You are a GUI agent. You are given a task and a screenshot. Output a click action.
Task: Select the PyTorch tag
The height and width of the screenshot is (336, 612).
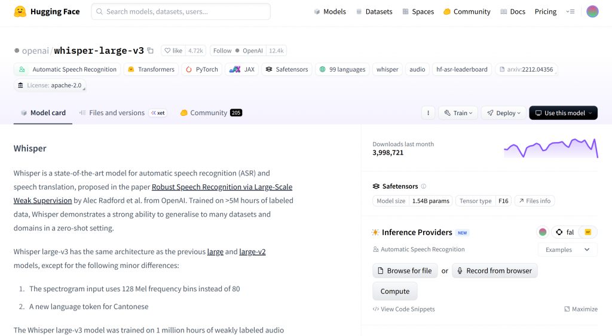coord(202,69)
